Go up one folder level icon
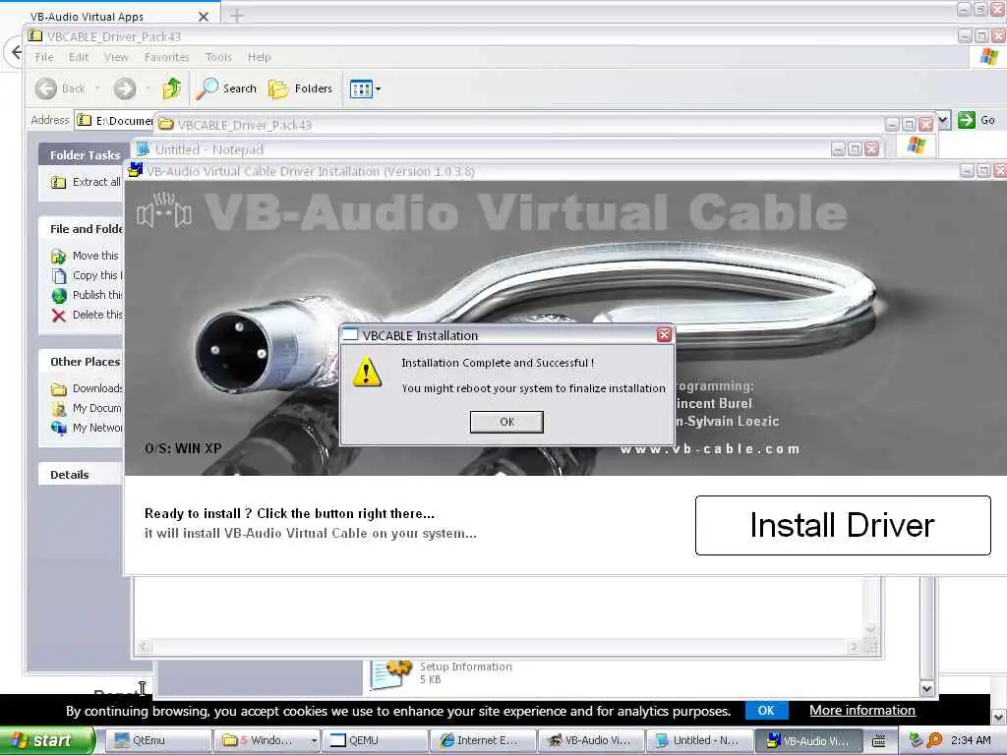The width and height of the screenshot is (1007, 755). 171,88
